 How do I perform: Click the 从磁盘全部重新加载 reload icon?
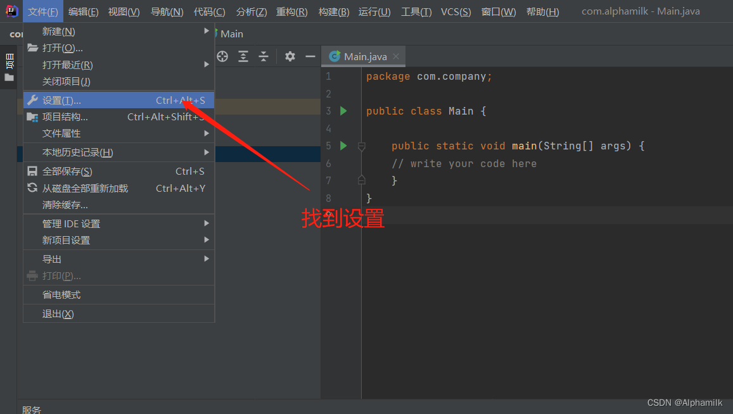pyautogui.click(x=32, y=187)
